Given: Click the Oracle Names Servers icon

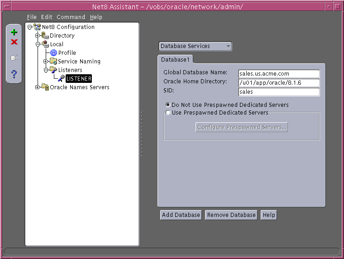Looking at the screenshot, I should click(x=45, y=87).
